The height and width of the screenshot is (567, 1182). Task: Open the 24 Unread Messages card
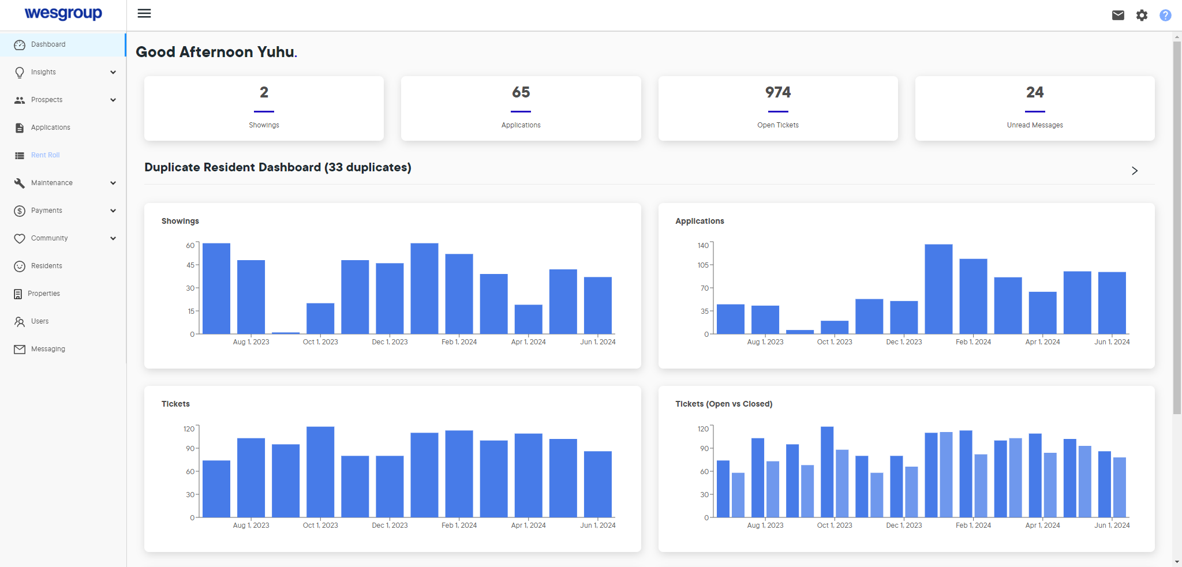[x=1034, y=108]
